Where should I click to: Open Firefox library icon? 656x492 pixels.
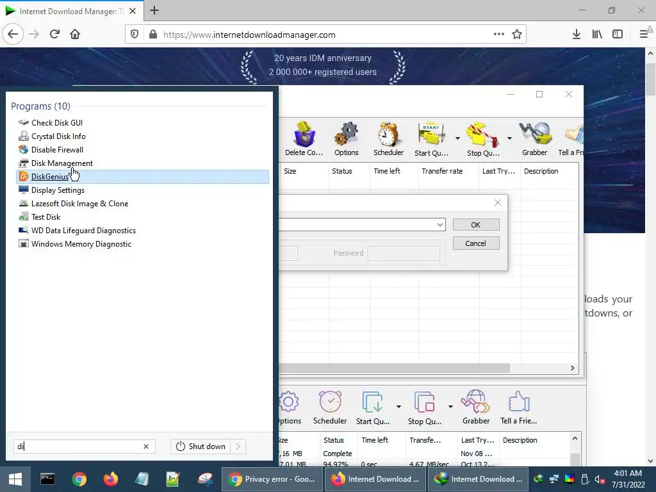coord(597,35)
